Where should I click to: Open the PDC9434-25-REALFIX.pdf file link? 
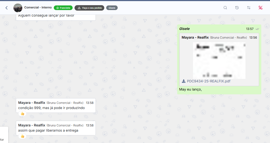[207, 81]
